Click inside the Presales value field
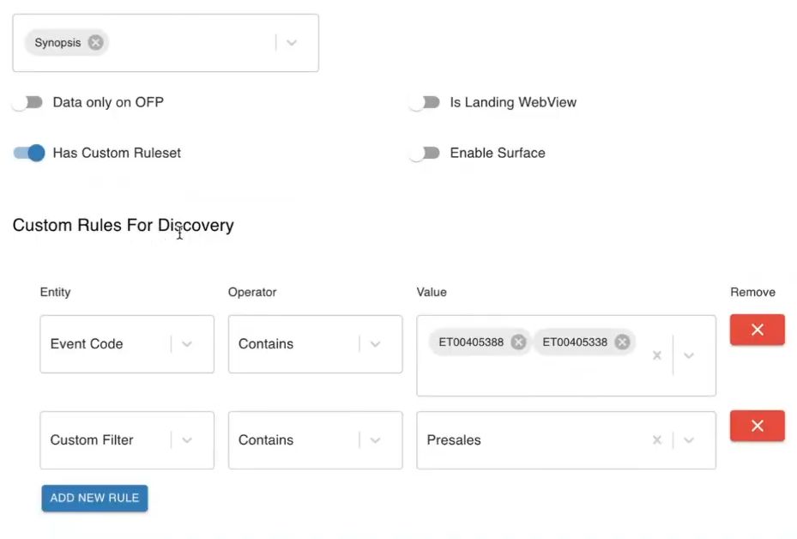This screenshot has width=797, height=539. point(532,440)
